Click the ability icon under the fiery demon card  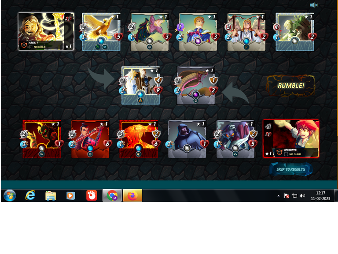pos(42,154)
